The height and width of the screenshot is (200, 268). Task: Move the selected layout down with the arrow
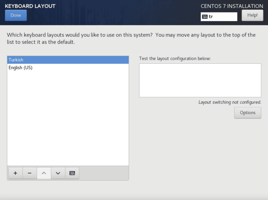coord(58,173)
